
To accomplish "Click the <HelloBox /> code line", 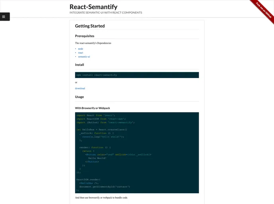I will click(x=89, y=183).
